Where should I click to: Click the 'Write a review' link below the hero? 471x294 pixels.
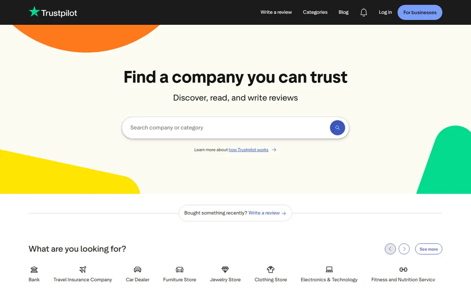(264, 213)
